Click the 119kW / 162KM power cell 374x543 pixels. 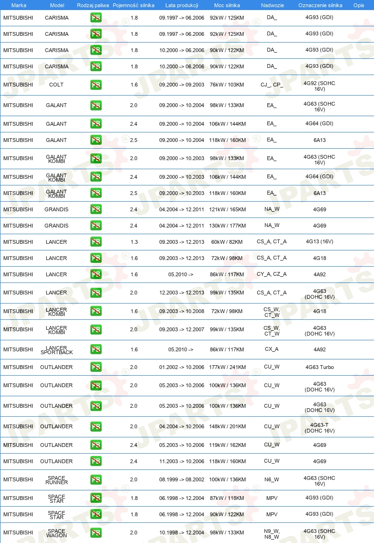click(x=227, y=445)
